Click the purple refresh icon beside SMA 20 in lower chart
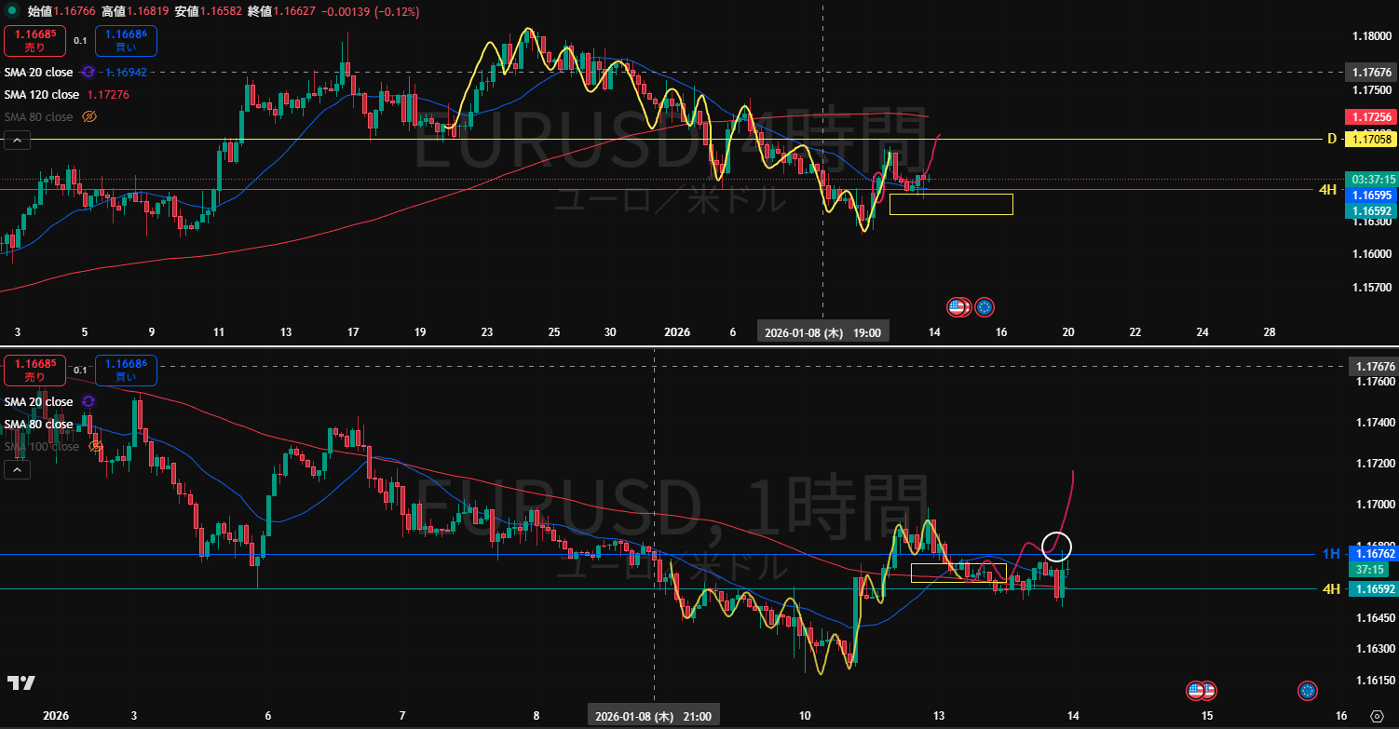This screenshot has height=729, width=1399. [88, 401]
